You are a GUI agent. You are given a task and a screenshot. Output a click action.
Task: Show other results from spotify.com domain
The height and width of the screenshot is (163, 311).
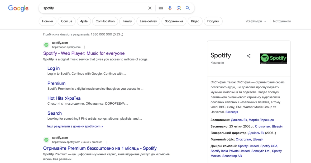pyautogui.click(x=75, y=126)
